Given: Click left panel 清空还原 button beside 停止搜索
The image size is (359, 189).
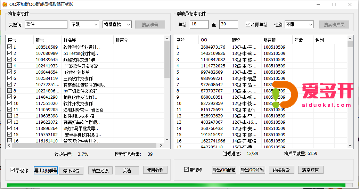Looking at the screenshot, I should pos(100,171).
